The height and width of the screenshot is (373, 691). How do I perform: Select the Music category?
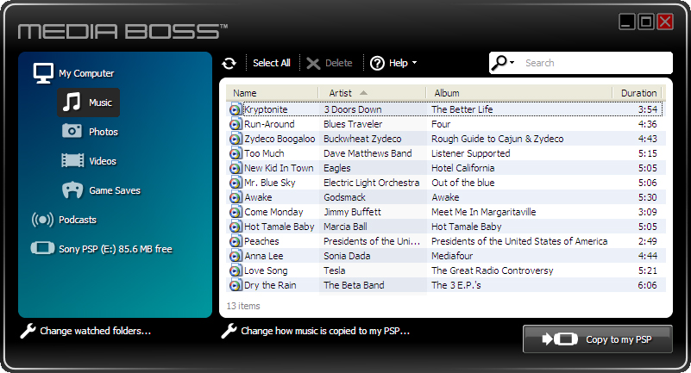coord(88,103)
